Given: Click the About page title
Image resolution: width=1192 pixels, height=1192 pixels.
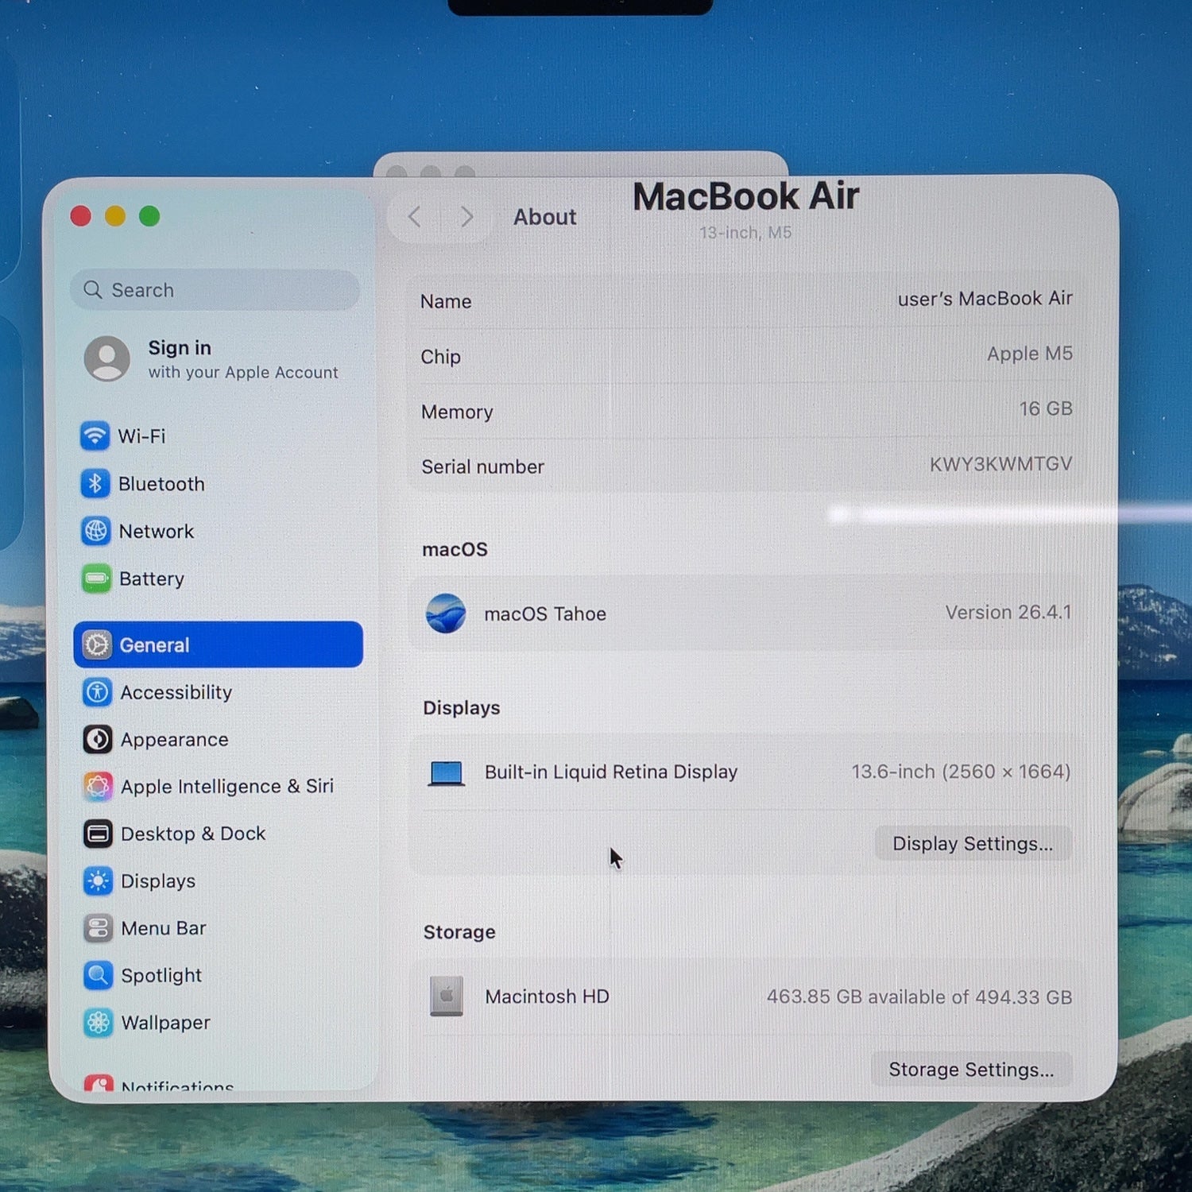Looking at the screenshot, I should pyautogui.click(x=545, y=217).
